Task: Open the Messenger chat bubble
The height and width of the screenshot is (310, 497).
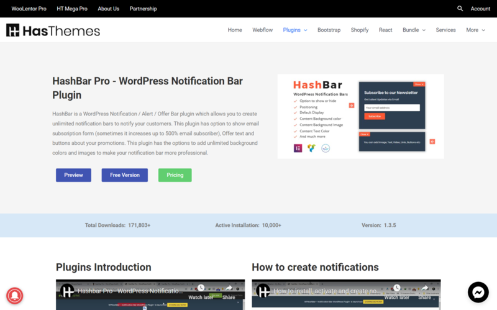Action: tap(478, 292)
